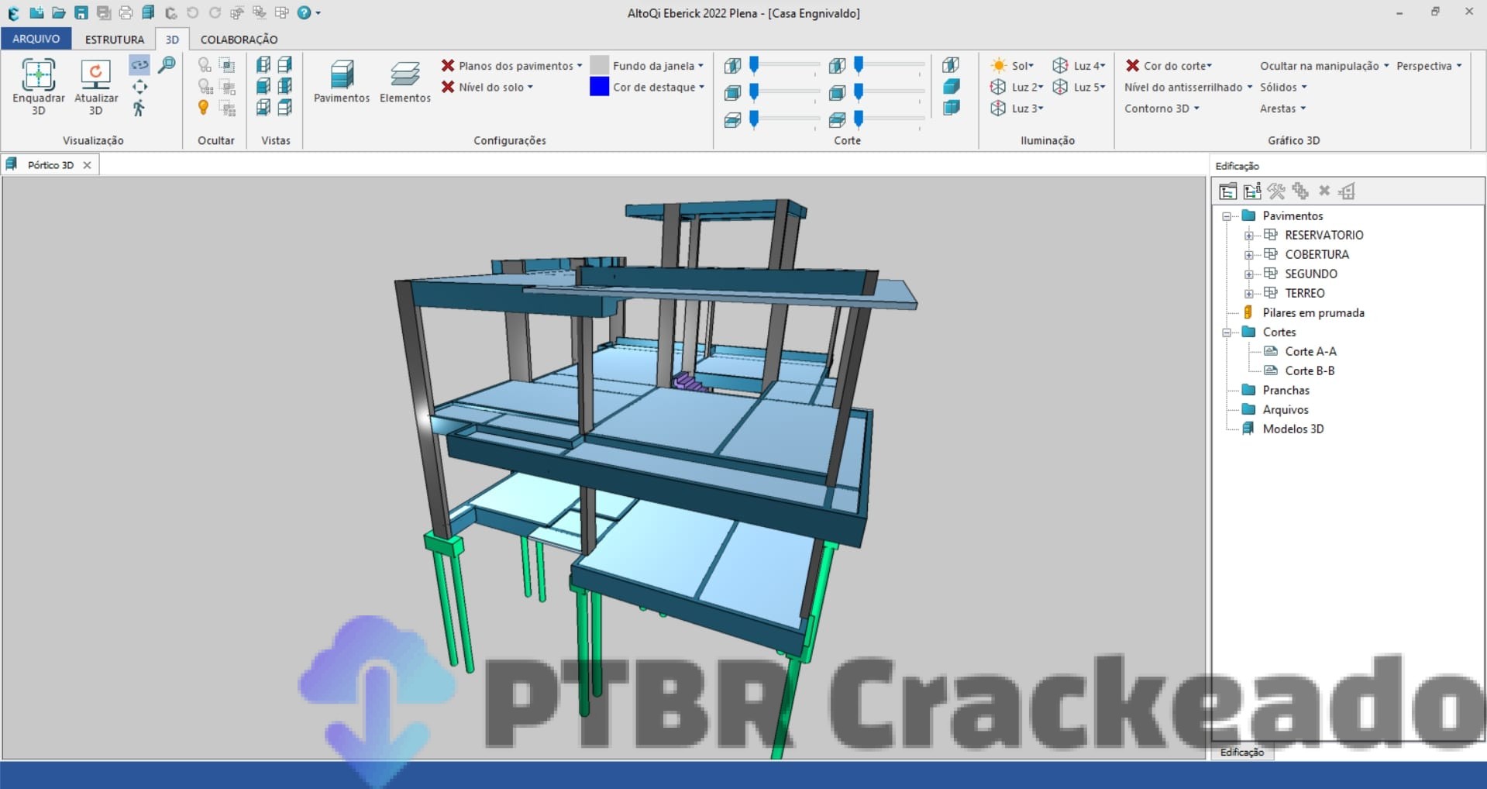Click the printer icon in quick access toolbar
The height and width of the screenshot is (789, 1487).
coord(126,13)
